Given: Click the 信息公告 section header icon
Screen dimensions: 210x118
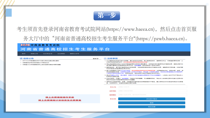Looking at the screenshot, I should (x=21, y=58).
